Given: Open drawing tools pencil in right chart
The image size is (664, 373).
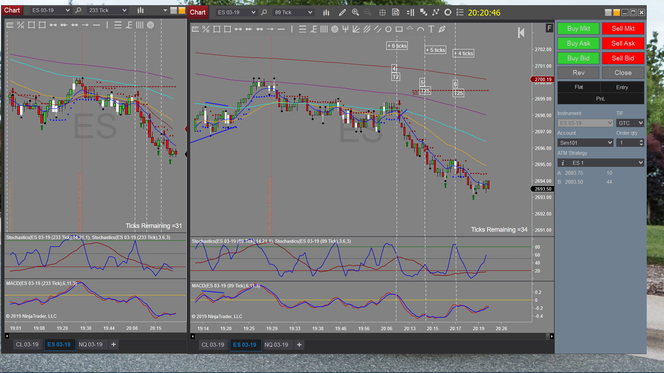Looking at the screenshot, I should pos(342,12).
